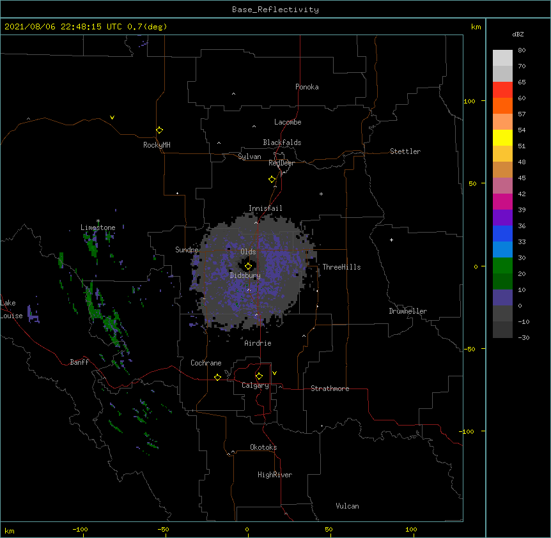Click the Drumheller town label

click(x=408, y=311)
